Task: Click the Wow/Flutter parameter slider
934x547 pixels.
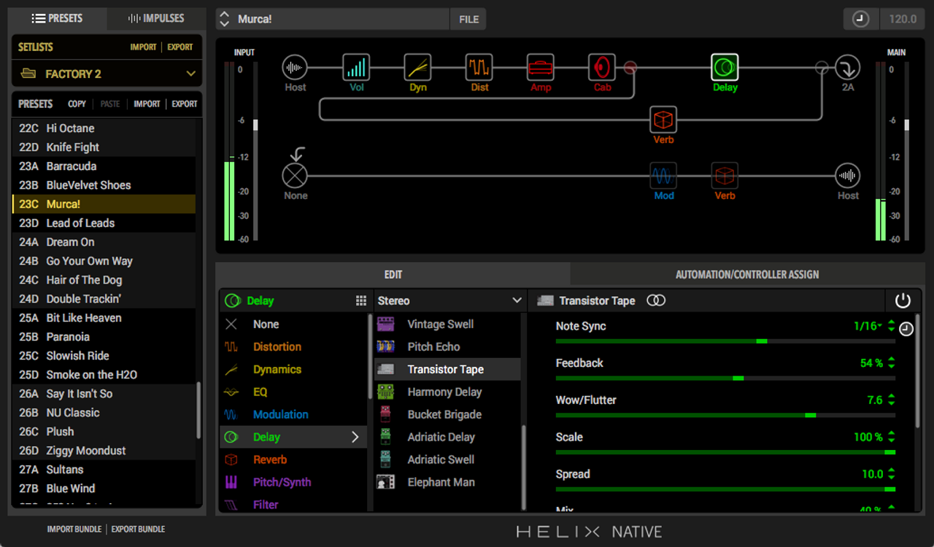Action: (725, 415)
